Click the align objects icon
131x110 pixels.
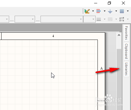pos(98,11)
